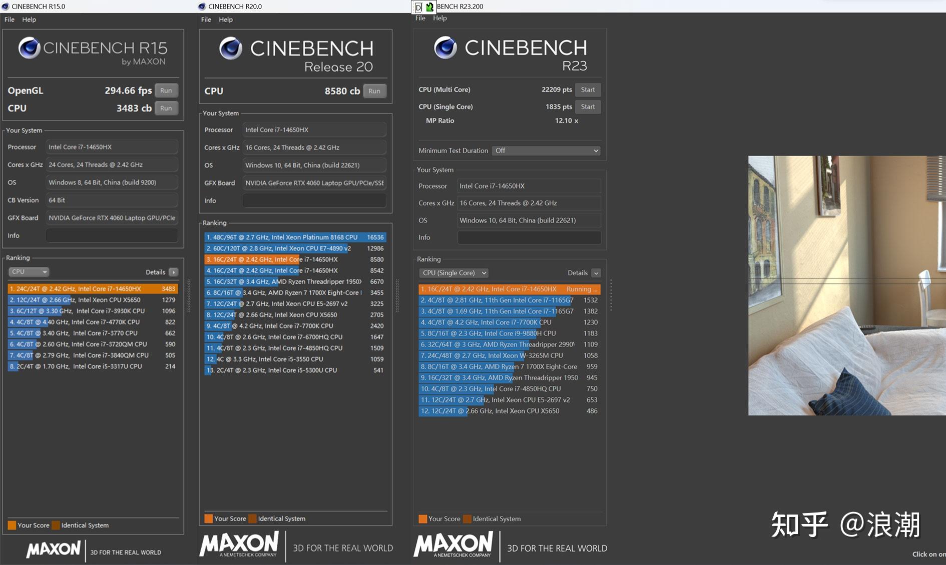Select R15 ranking row Intel Core i5-3317U CPU
946x565 pixels.
93,366
